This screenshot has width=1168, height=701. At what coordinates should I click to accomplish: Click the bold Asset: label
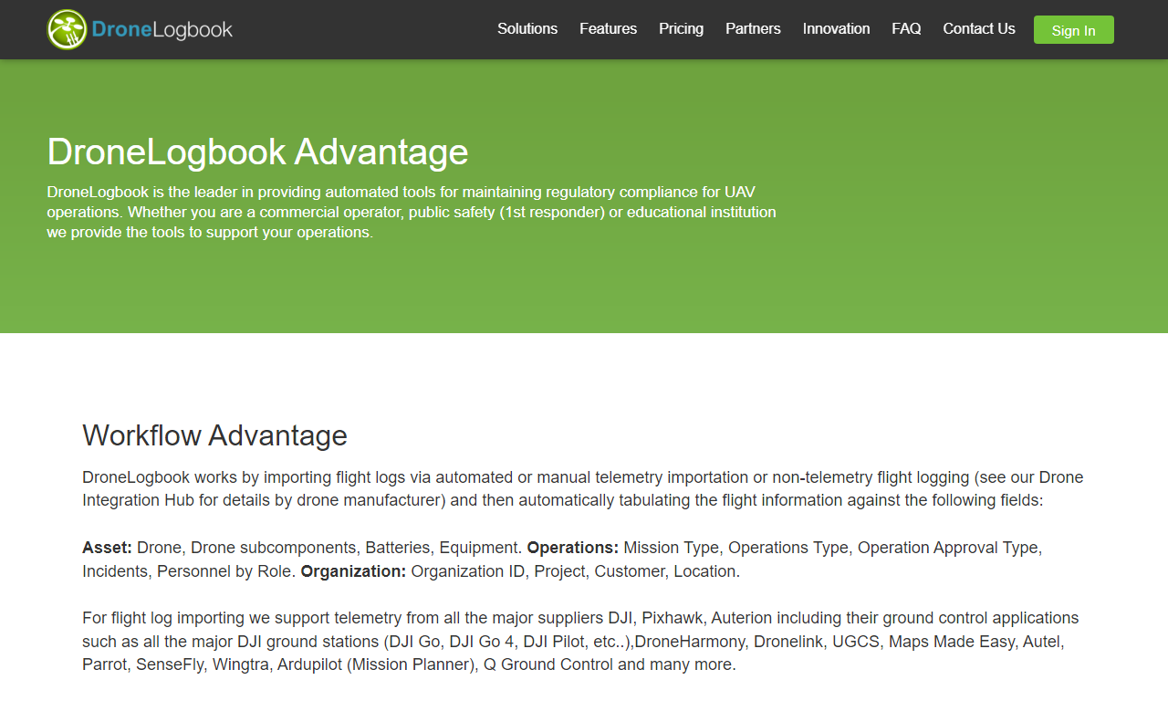[107, 548]
